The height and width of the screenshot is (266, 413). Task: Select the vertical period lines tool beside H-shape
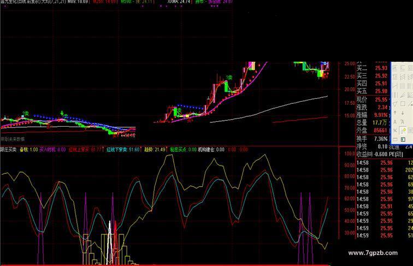403,86
